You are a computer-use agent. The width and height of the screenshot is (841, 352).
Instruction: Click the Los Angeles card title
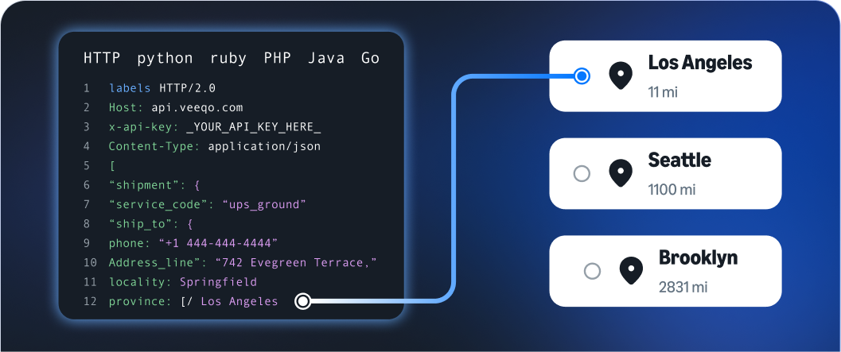click(700, 63)
